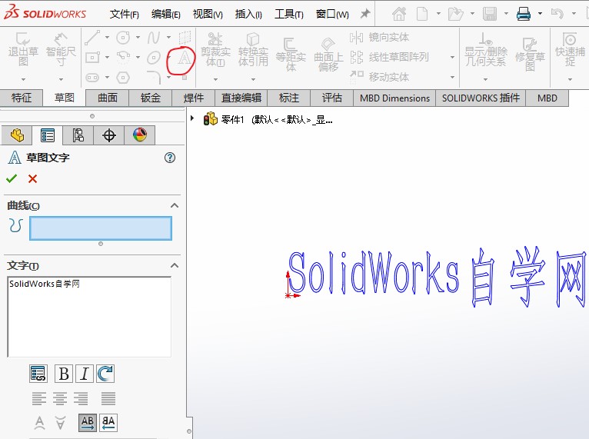Collapse the 文字 text section
Screen dimensions: 589x439
[175, 265]
